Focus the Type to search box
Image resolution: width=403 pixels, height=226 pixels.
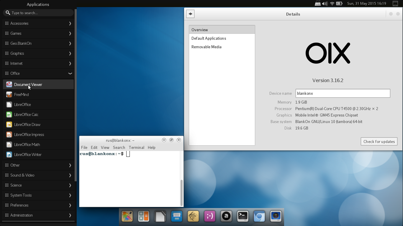(38, 13)
